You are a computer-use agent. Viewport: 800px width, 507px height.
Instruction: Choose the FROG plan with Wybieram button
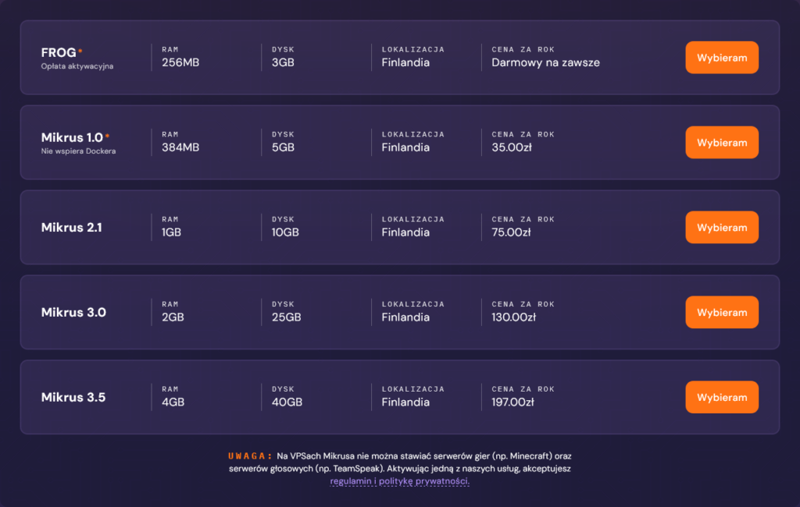721,58
